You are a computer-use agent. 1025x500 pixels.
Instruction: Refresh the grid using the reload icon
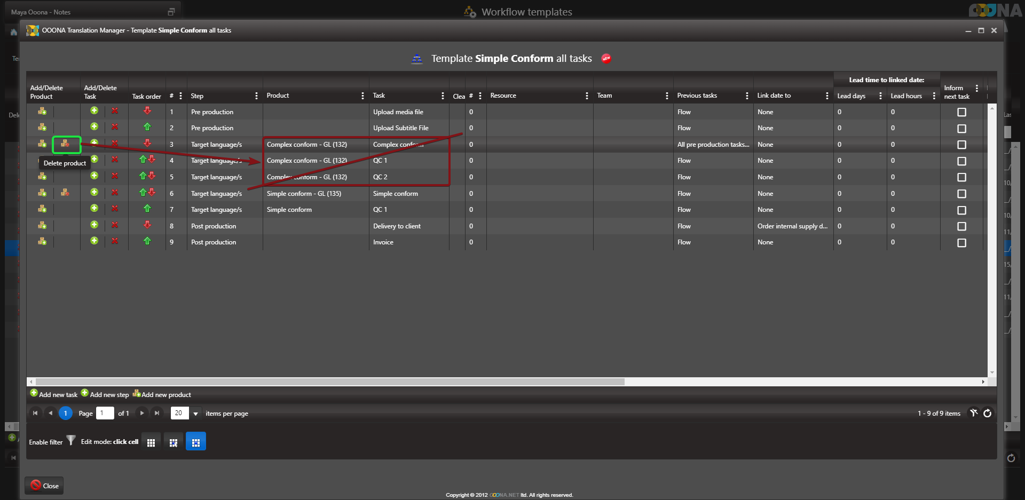(987, 414)
